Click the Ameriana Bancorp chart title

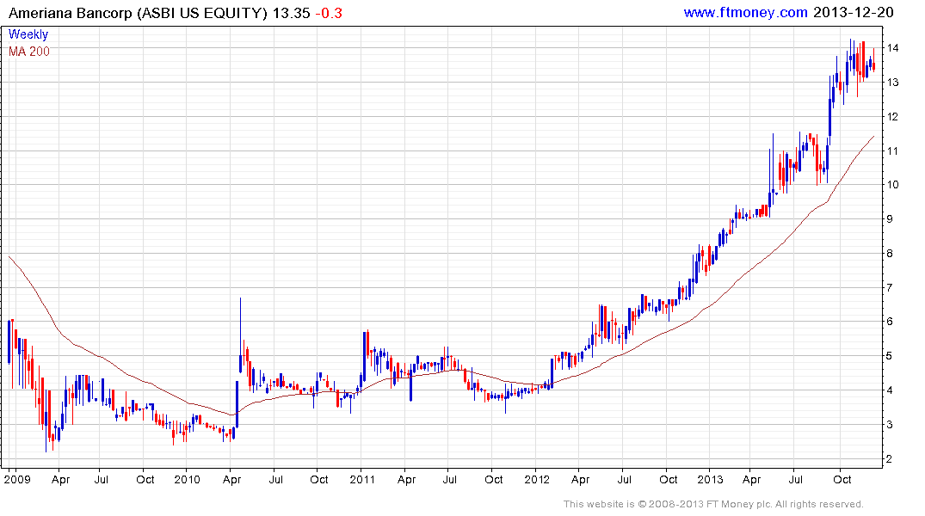138,13
